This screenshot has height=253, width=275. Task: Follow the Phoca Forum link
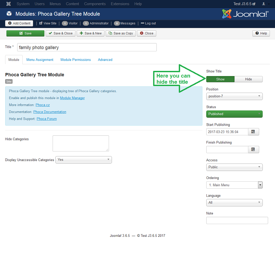point(46,119)
